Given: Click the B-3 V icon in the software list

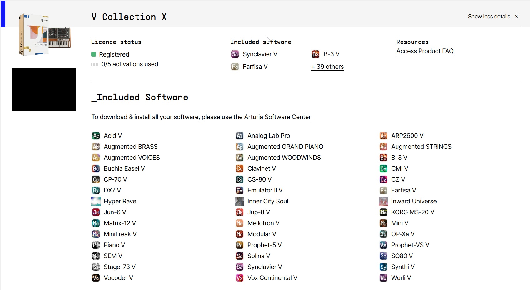Looking at the screenshot, I should pyautogui.click(x=383, y=157).
